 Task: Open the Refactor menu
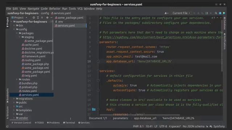(55, 9)
